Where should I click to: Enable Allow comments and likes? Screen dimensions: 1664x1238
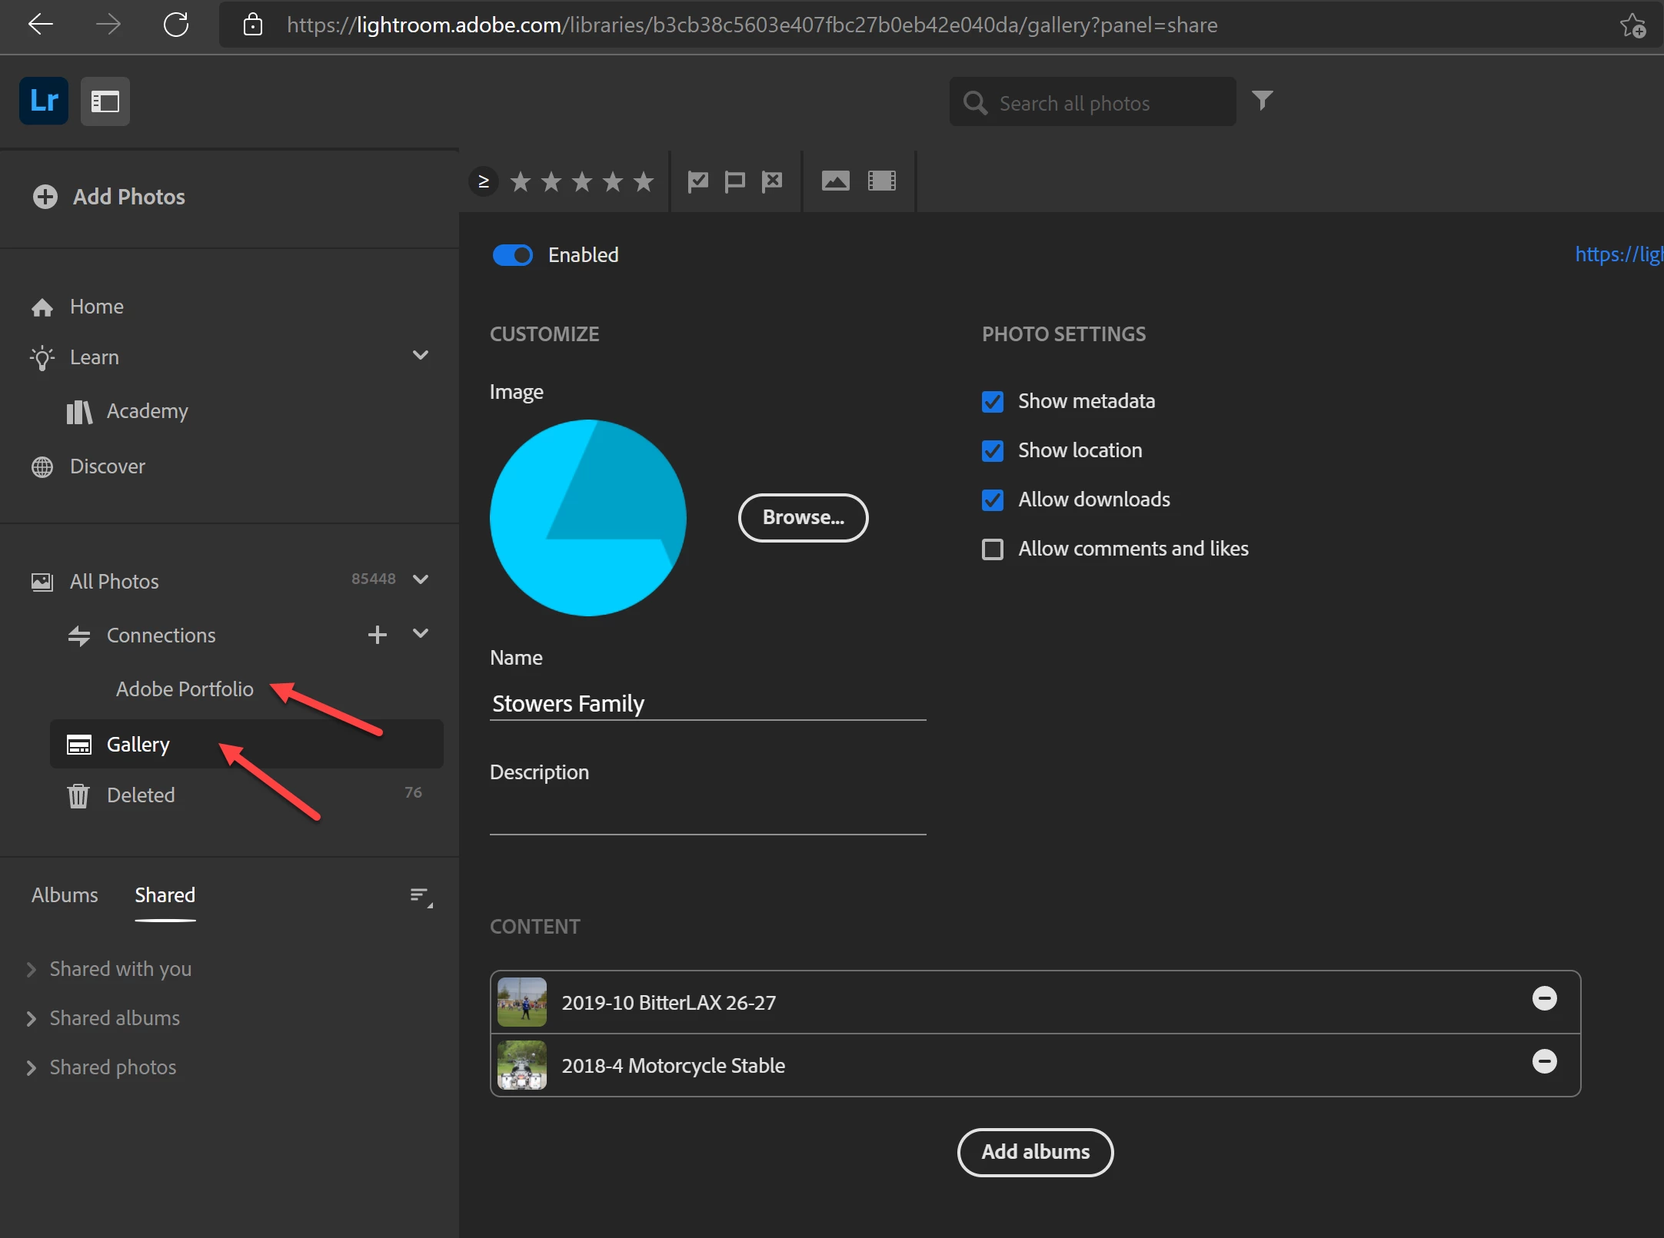click(993, 549)
